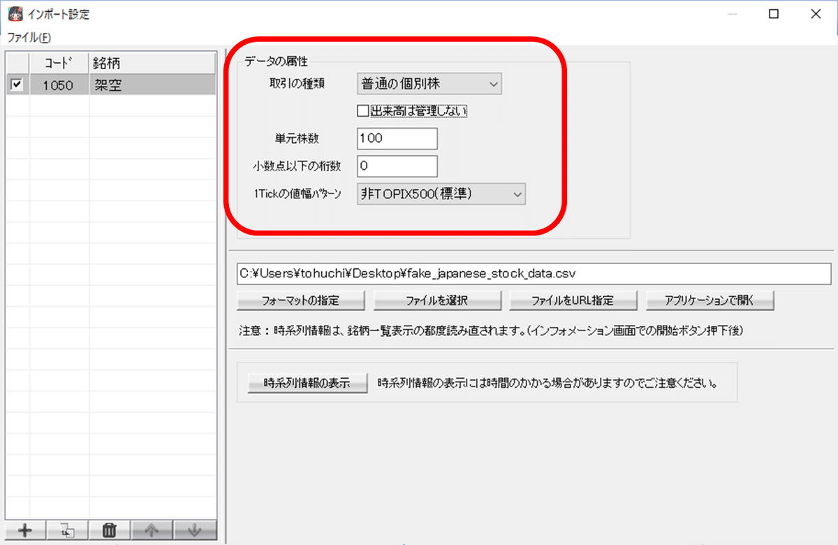Click フォーマットの指定 button
838x545 pixels.
click(x=301, y=300)
